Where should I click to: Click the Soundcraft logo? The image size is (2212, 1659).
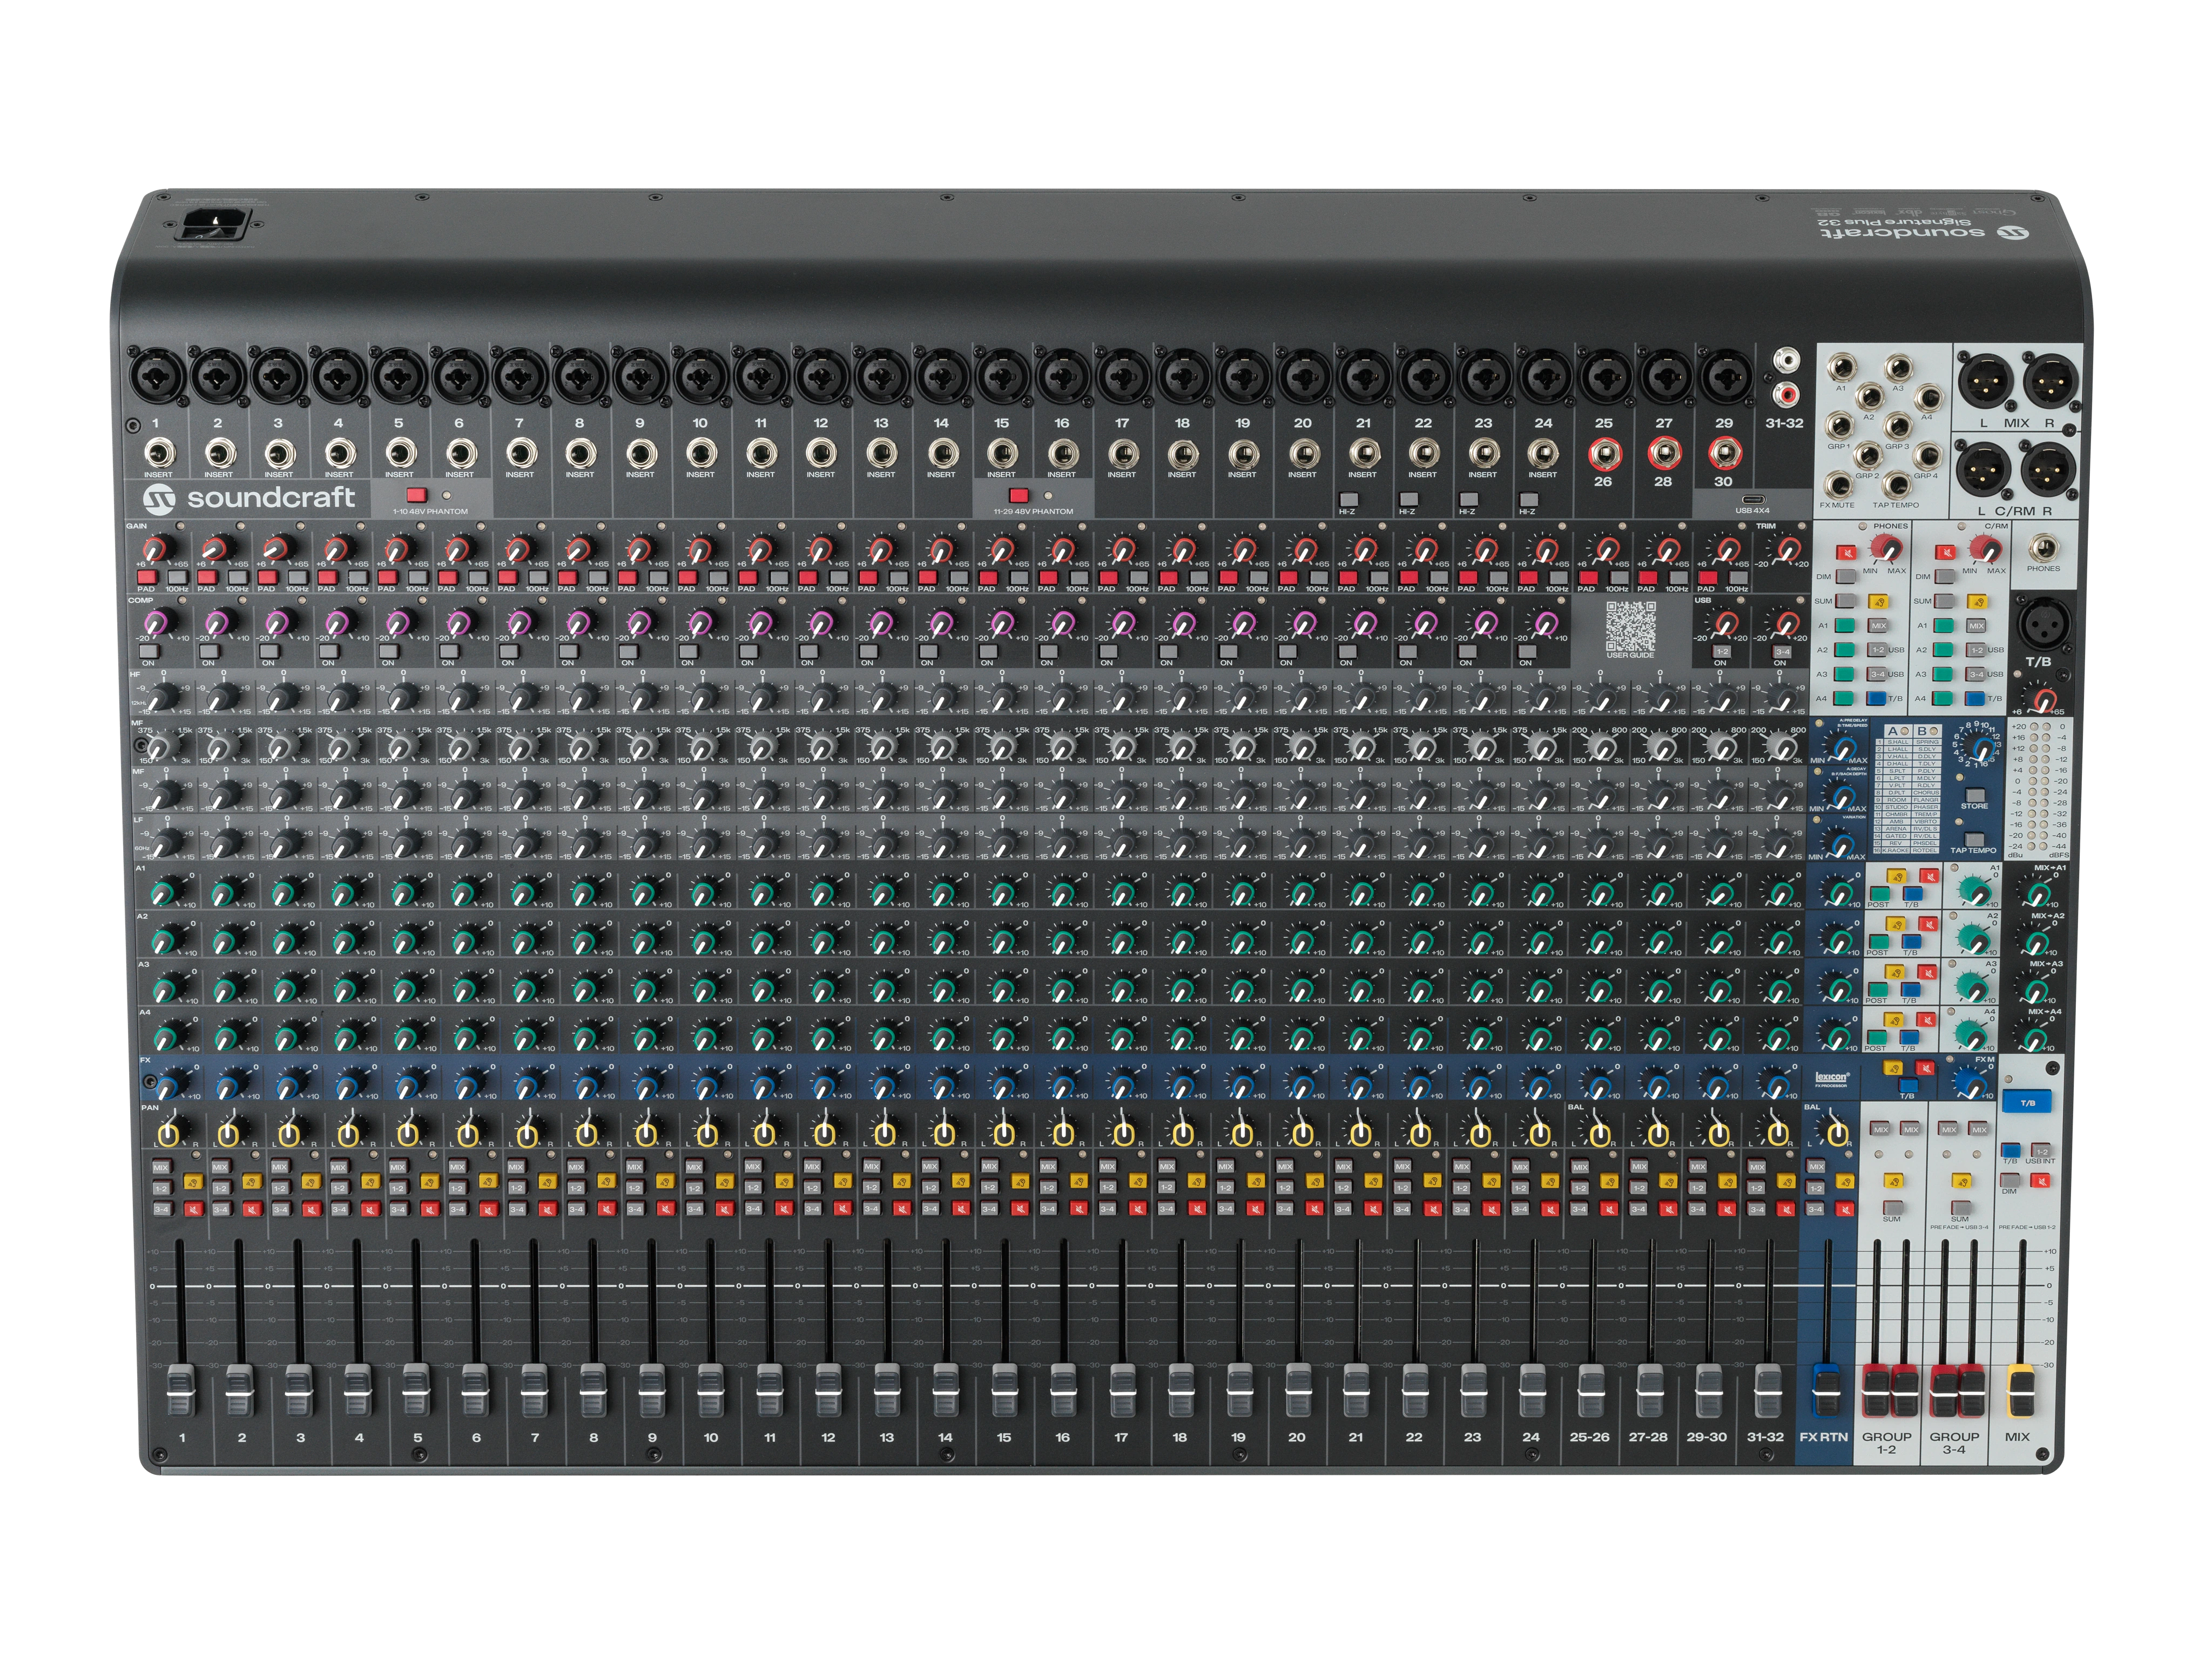249,500
